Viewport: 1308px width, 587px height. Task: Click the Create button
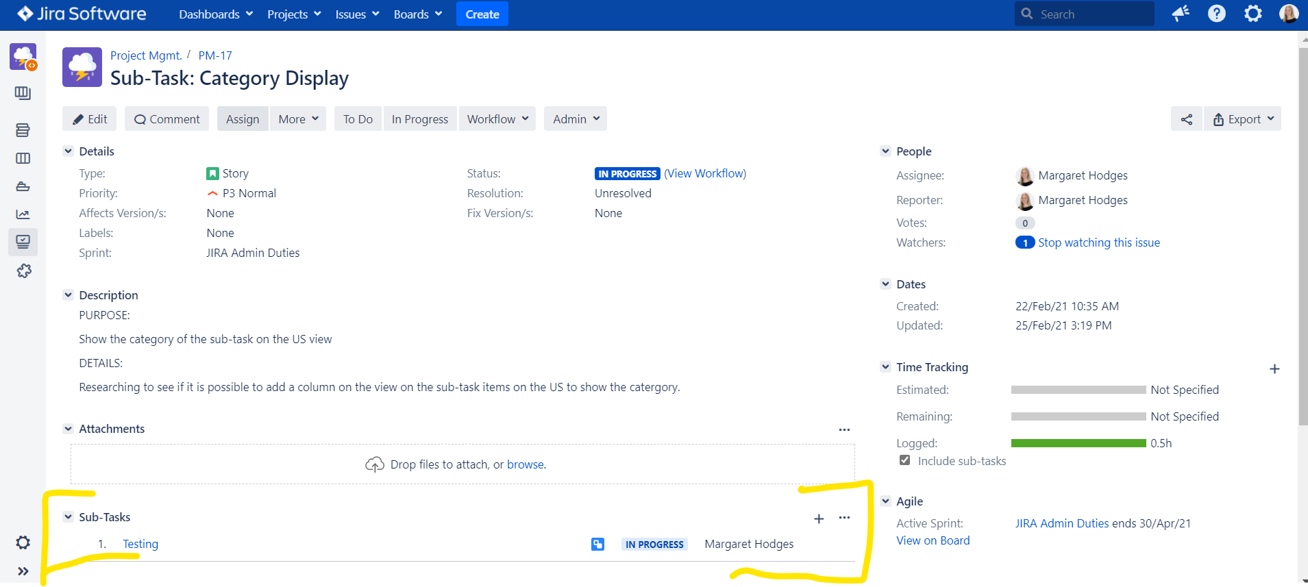482,14
